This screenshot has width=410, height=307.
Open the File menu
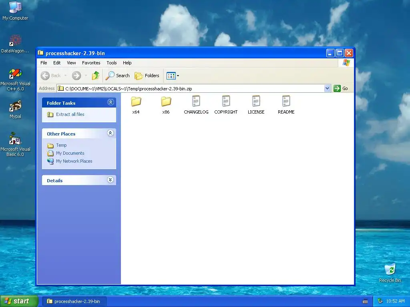[44, 63]
